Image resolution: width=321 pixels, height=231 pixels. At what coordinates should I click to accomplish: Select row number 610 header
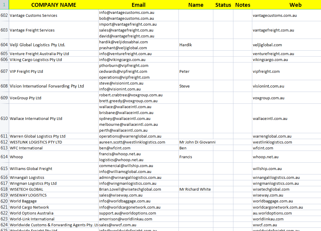[x=4, y=118]
